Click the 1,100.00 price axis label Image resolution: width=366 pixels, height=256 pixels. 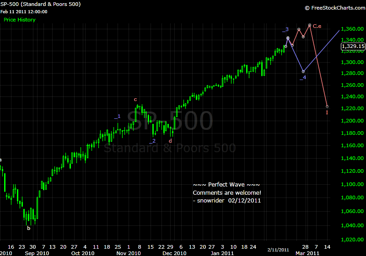point(352,184)
